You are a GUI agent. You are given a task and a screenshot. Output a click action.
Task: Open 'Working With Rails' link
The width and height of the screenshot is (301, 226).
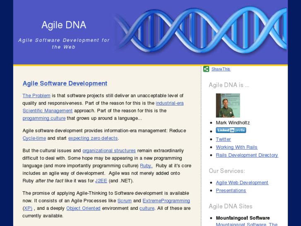[236, 147]
